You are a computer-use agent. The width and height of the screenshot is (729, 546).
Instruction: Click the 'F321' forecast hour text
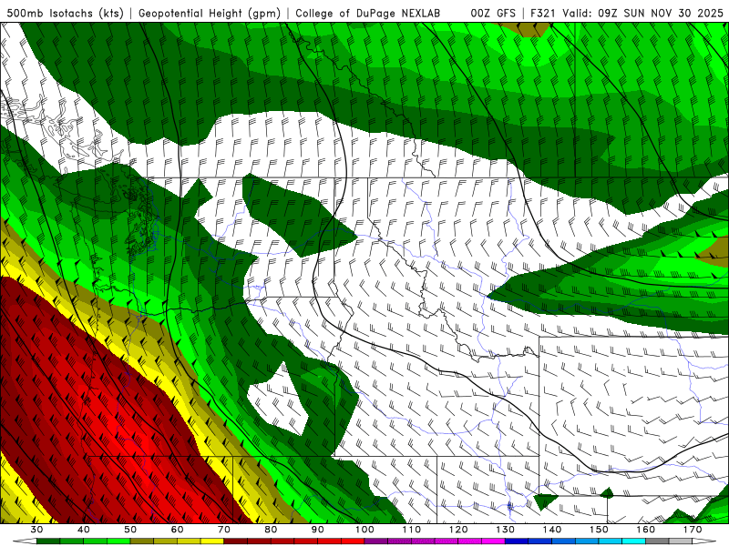click(x=544, y=13)
